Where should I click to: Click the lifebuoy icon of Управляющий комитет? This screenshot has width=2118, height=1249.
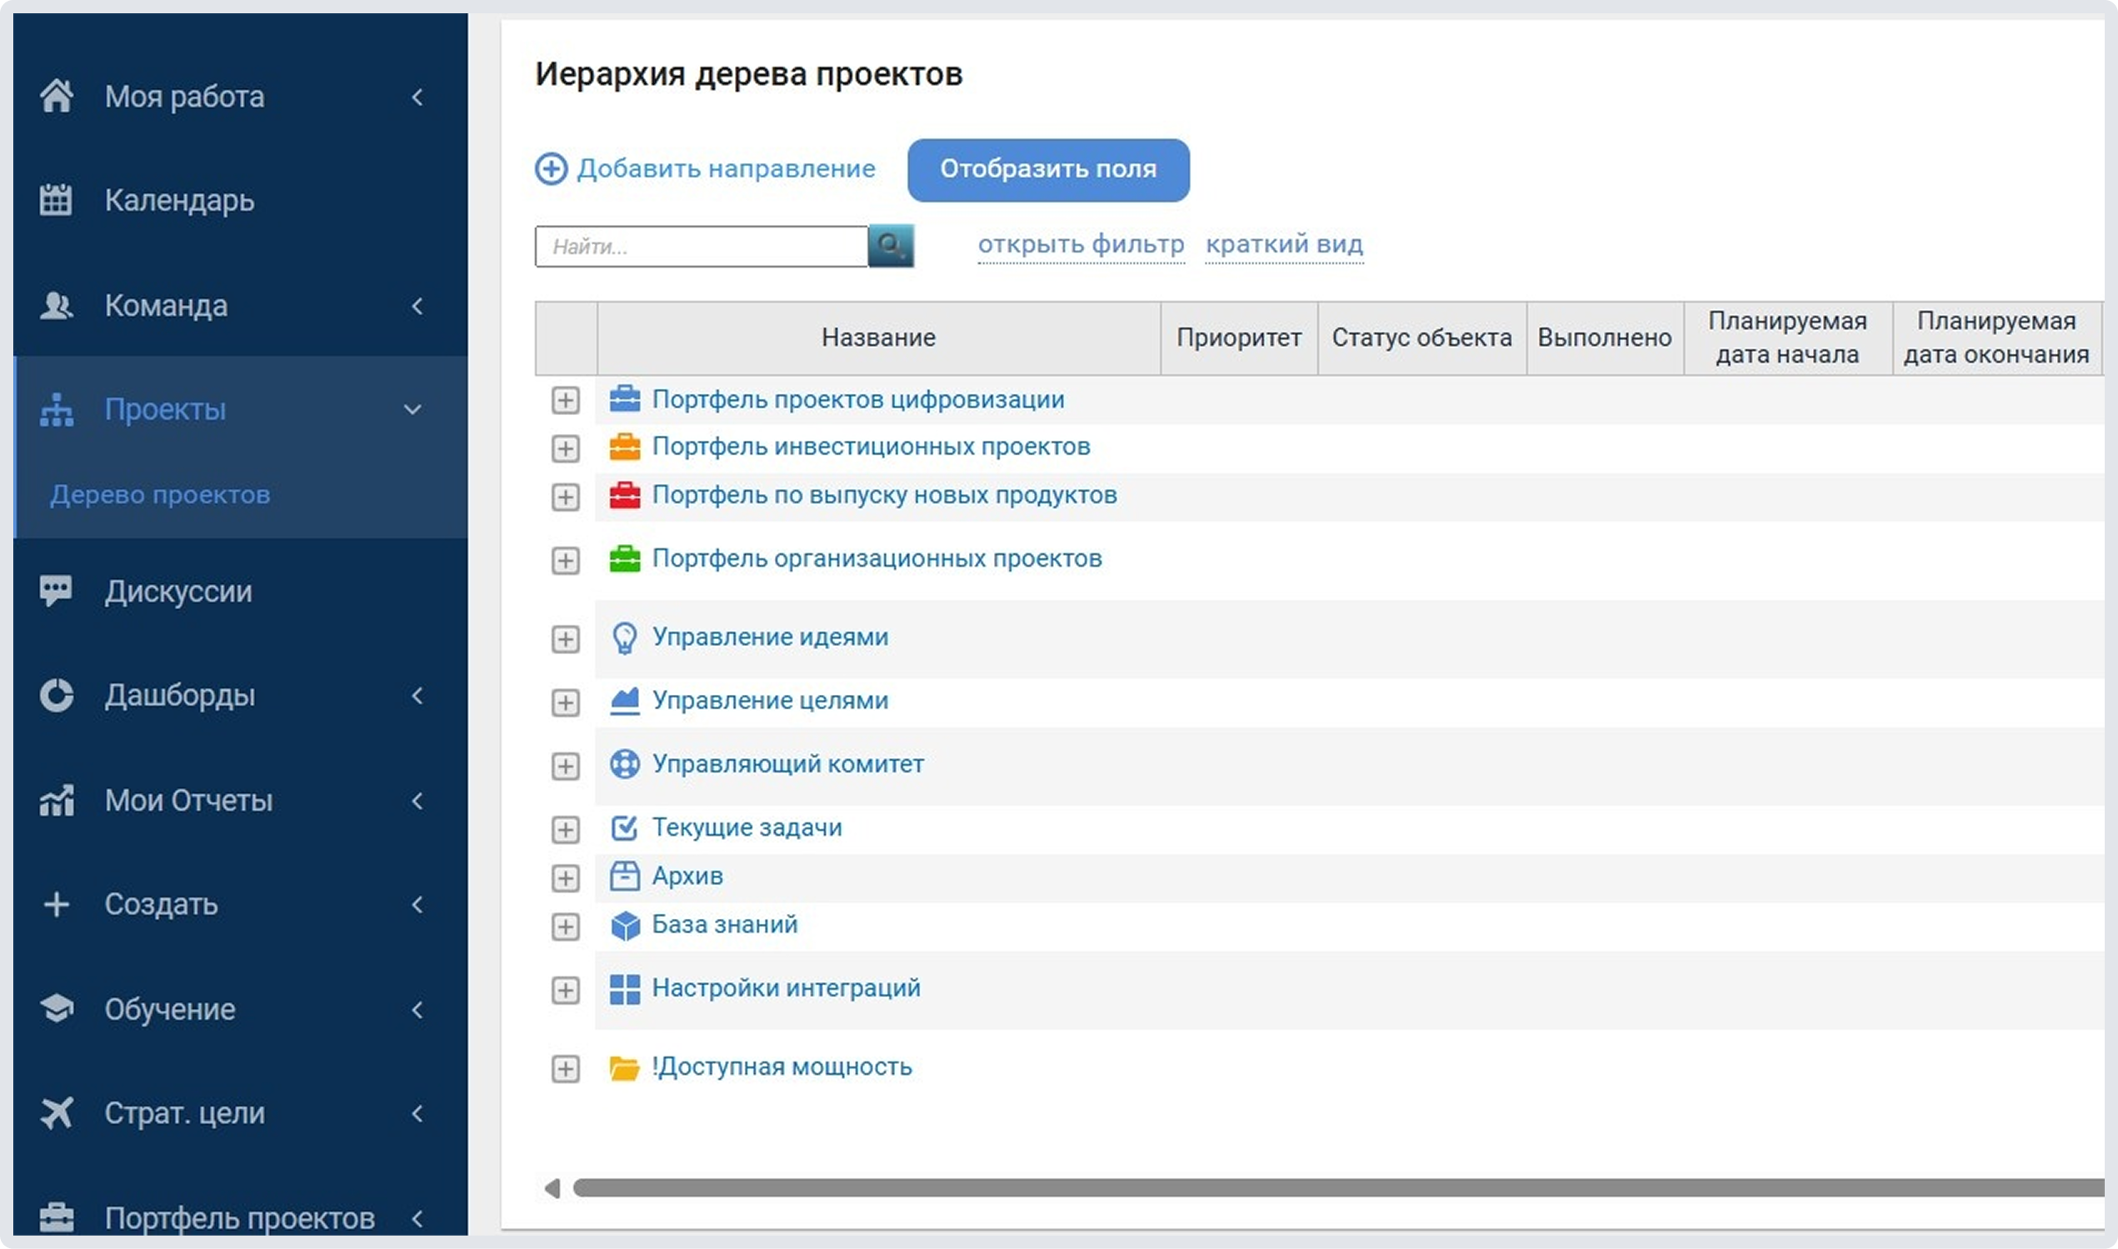click(x=624, y=764)
